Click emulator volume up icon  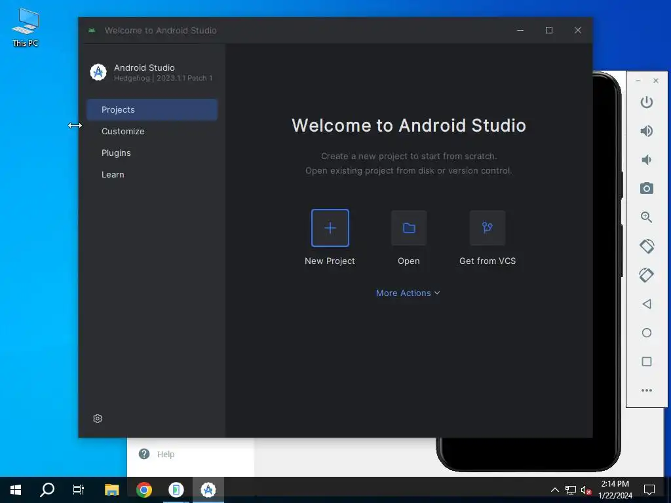[647, 131]
